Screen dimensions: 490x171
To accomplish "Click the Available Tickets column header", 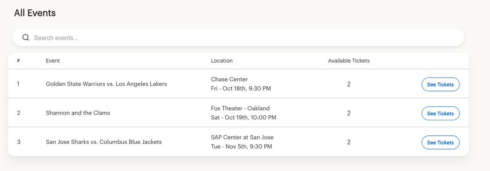I will click(349, 61).
